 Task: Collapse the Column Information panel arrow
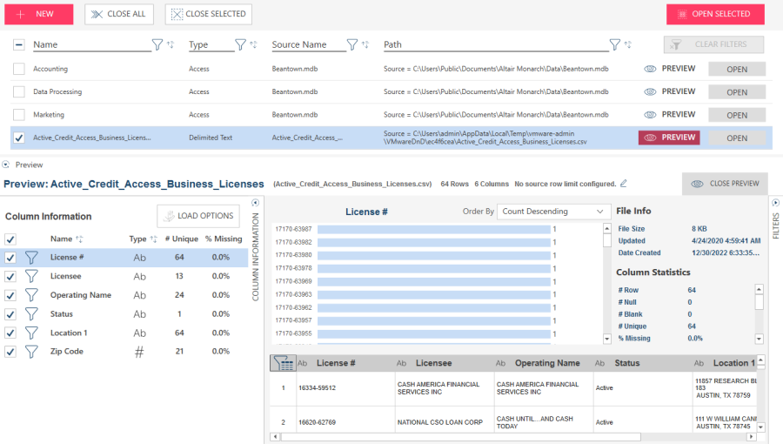(256, 203)
